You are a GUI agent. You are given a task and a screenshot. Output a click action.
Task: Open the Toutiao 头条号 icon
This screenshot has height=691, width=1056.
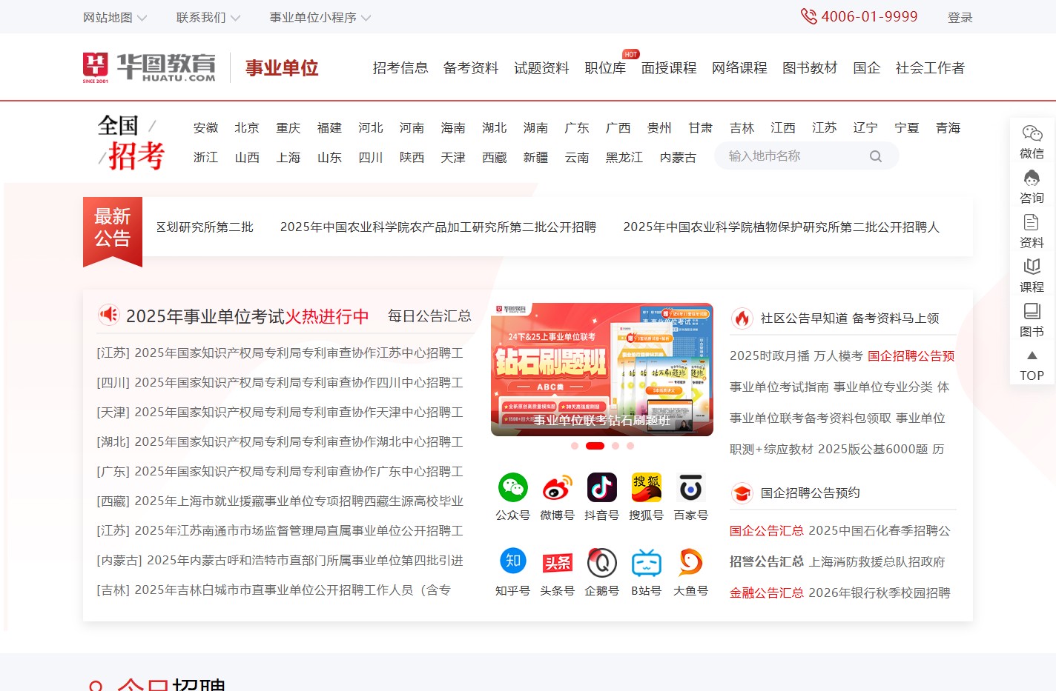pyautogui.click(x=557, y=562)
